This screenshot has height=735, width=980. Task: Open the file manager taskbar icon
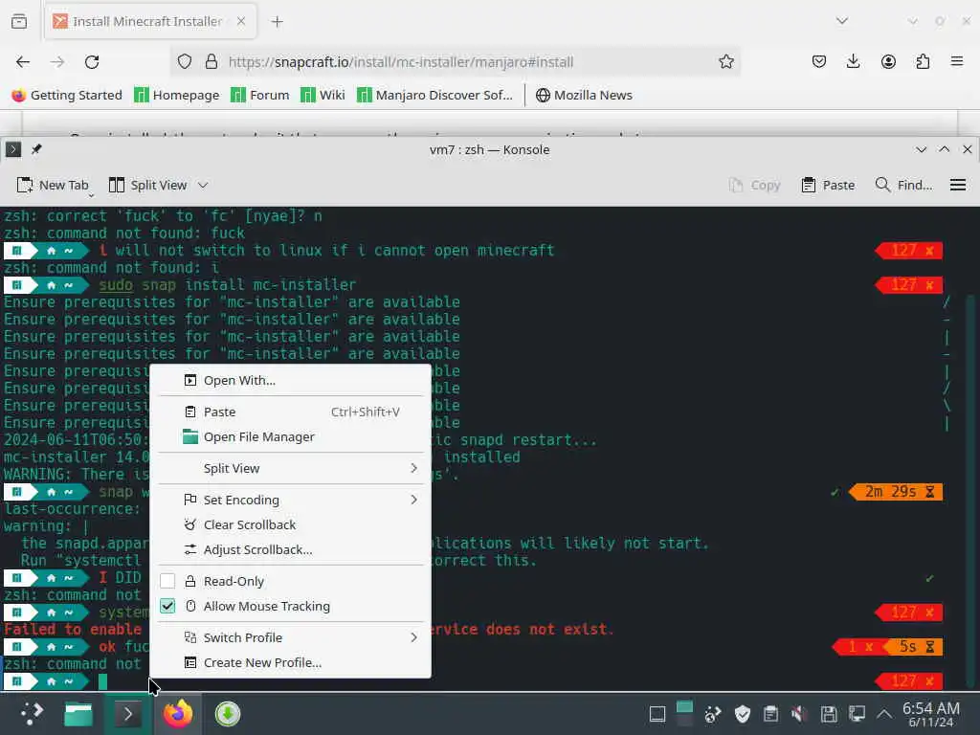[78, 714]
